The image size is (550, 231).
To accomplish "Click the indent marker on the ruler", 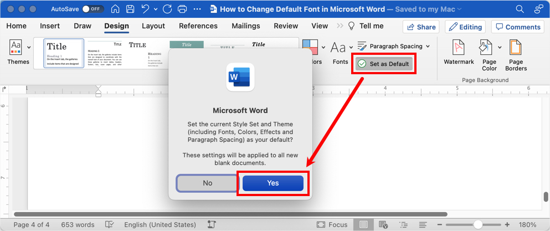I will (99, 91).
